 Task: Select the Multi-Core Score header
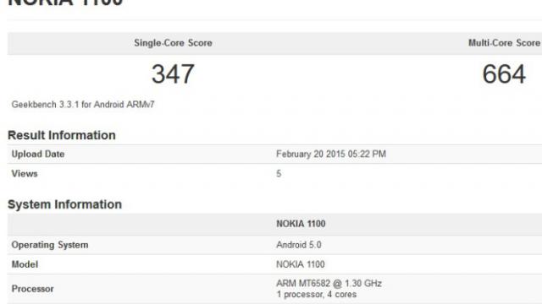click(505, 43)
